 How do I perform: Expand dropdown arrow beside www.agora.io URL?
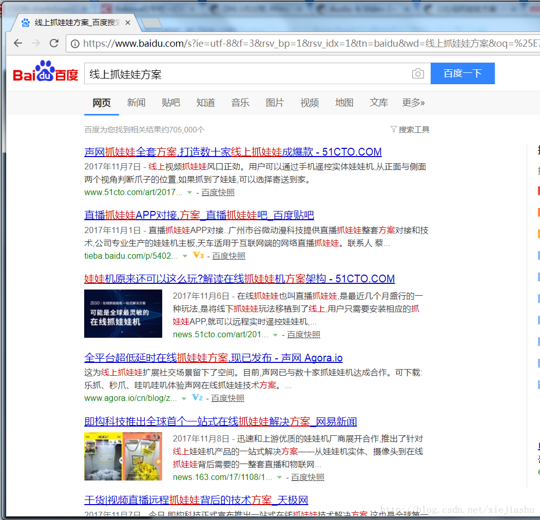pos(184,398)
